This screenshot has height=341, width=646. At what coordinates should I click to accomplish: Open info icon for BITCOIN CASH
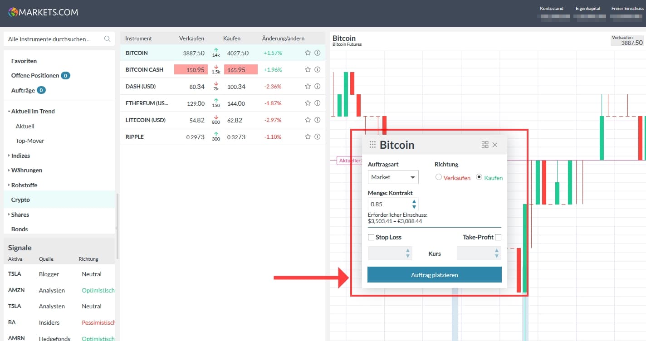pos(318,70)
